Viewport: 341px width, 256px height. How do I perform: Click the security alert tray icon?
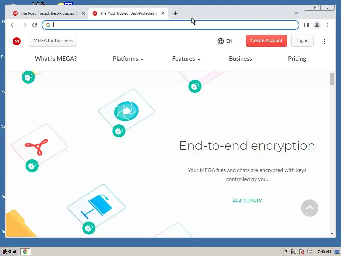[301, 252]
